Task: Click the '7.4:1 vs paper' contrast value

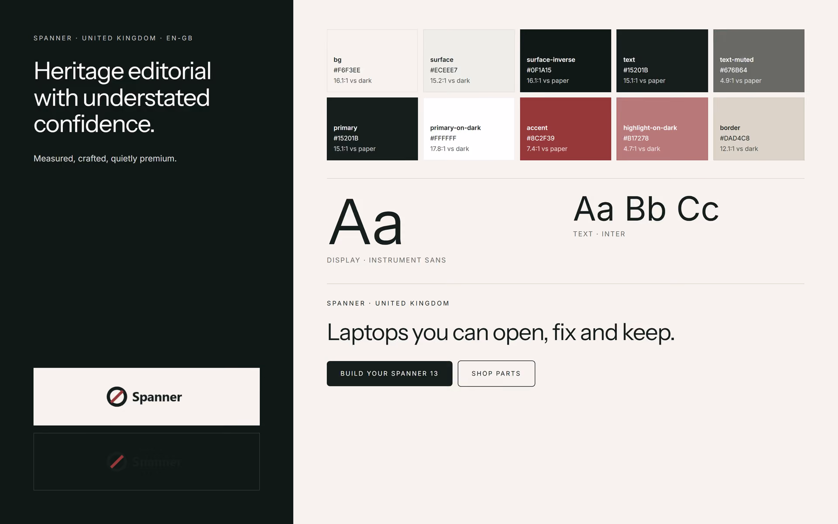Action: tap(547, 149)
